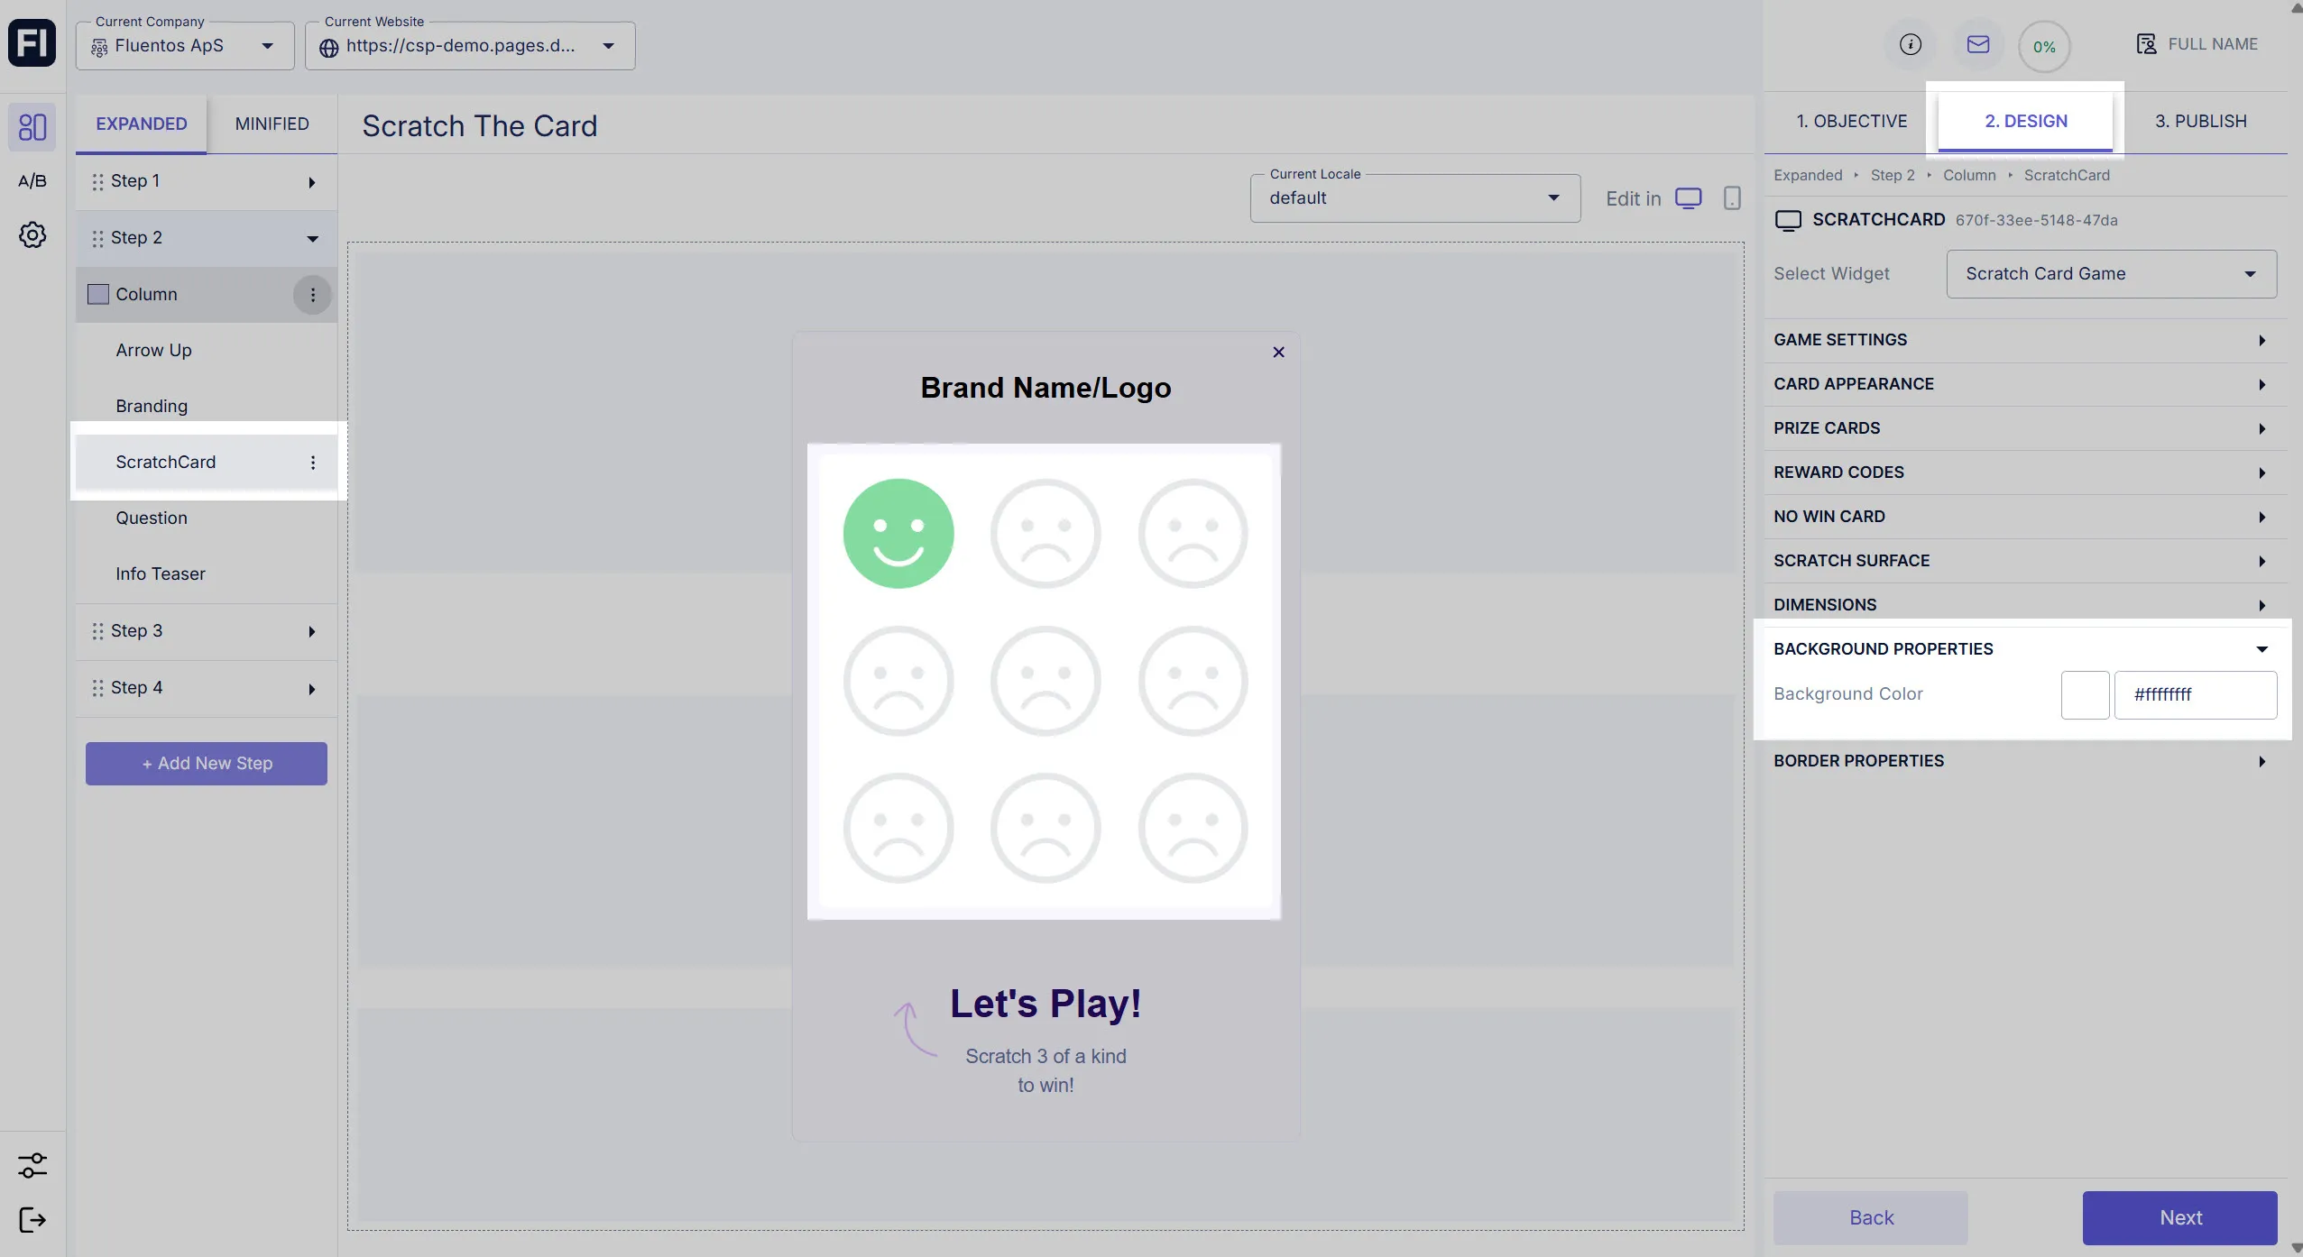Click the Back button
The width and height of the screenshot is (2303, 1257).
pos(1871,1217)
